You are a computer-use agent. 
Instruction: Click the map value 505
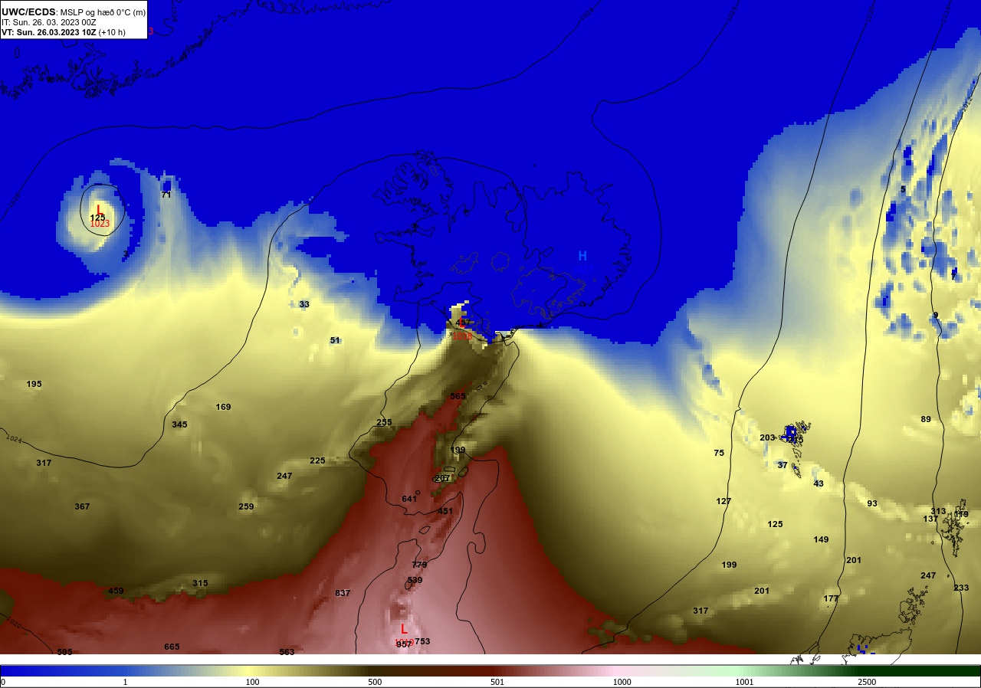[64, 652]
